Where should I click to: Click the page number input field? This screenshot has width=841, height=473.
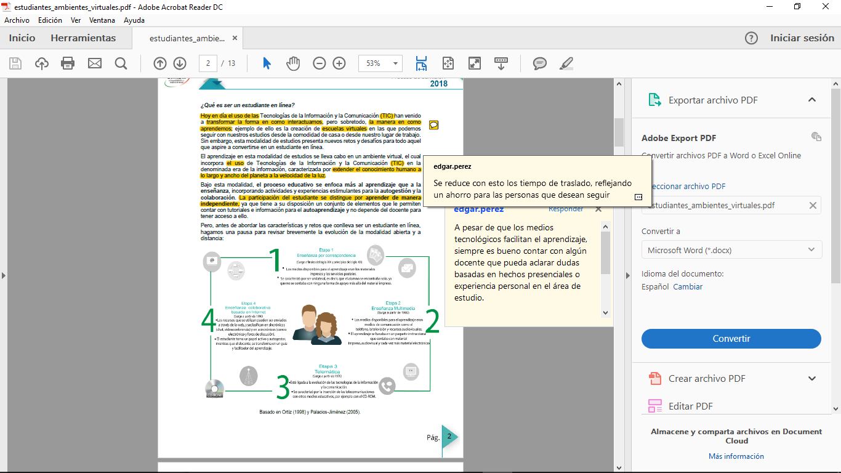pos(208,63)
